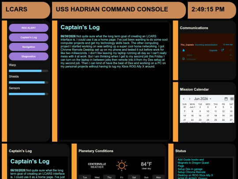Select the Wed forecast day
Image resolution: width=238 pixels, height=179 pixels.
point(97,177)
